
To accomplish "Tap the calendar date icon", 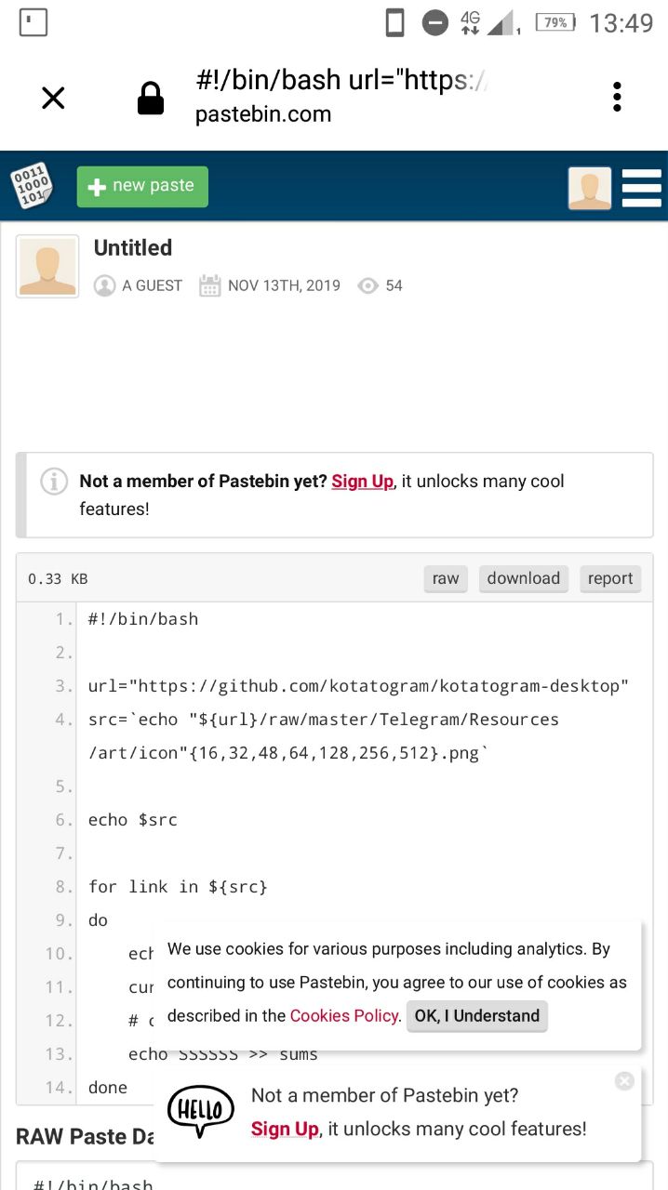I will coord(210,285).
